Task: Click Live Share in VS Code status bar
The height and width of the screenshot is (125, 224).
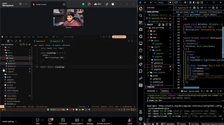Action: click(194, 124)
